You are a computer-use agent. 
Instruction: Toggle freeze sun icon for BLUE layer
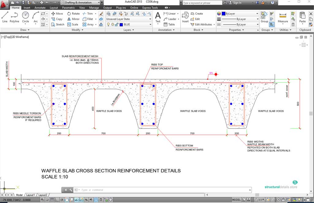112,25
